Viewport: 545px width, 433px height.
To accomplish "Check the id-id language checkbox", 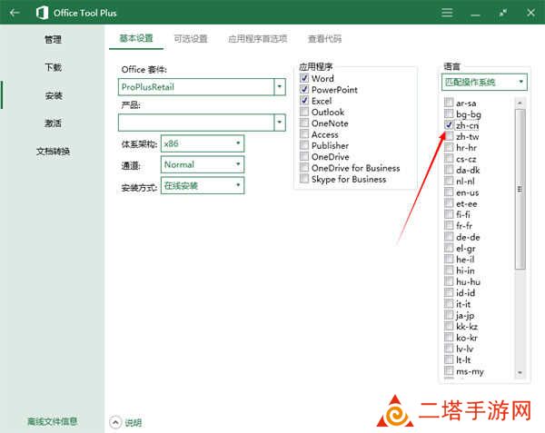I will [449, 292].
